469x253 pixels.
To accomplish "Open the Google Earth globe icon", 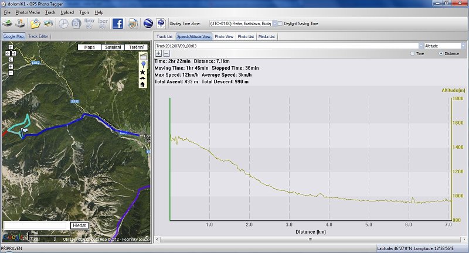I will click(x=148, y=23).
